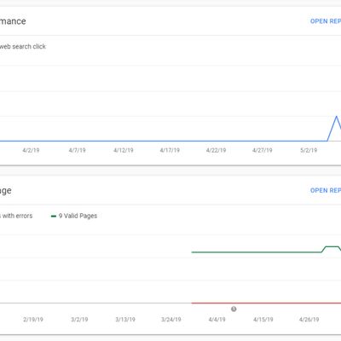Open the Performance report link
Image resolution: width=341 pixels, height=341 pixels.
(x=326, y=21)
